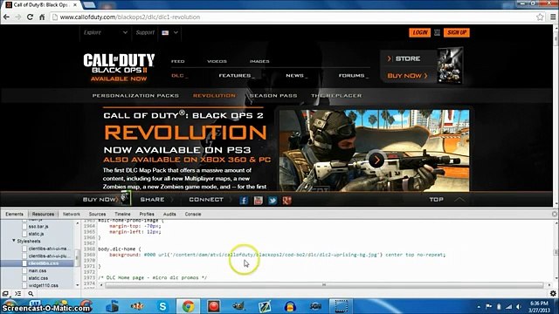559x314 pixels.
Task: Select sso.bar.js in the resources tree
Action: click(x=38, y=227)
